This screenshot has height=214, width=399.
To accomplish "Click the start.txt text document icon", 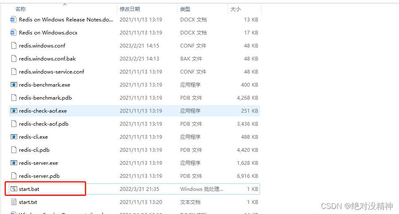I will (14, 202).
